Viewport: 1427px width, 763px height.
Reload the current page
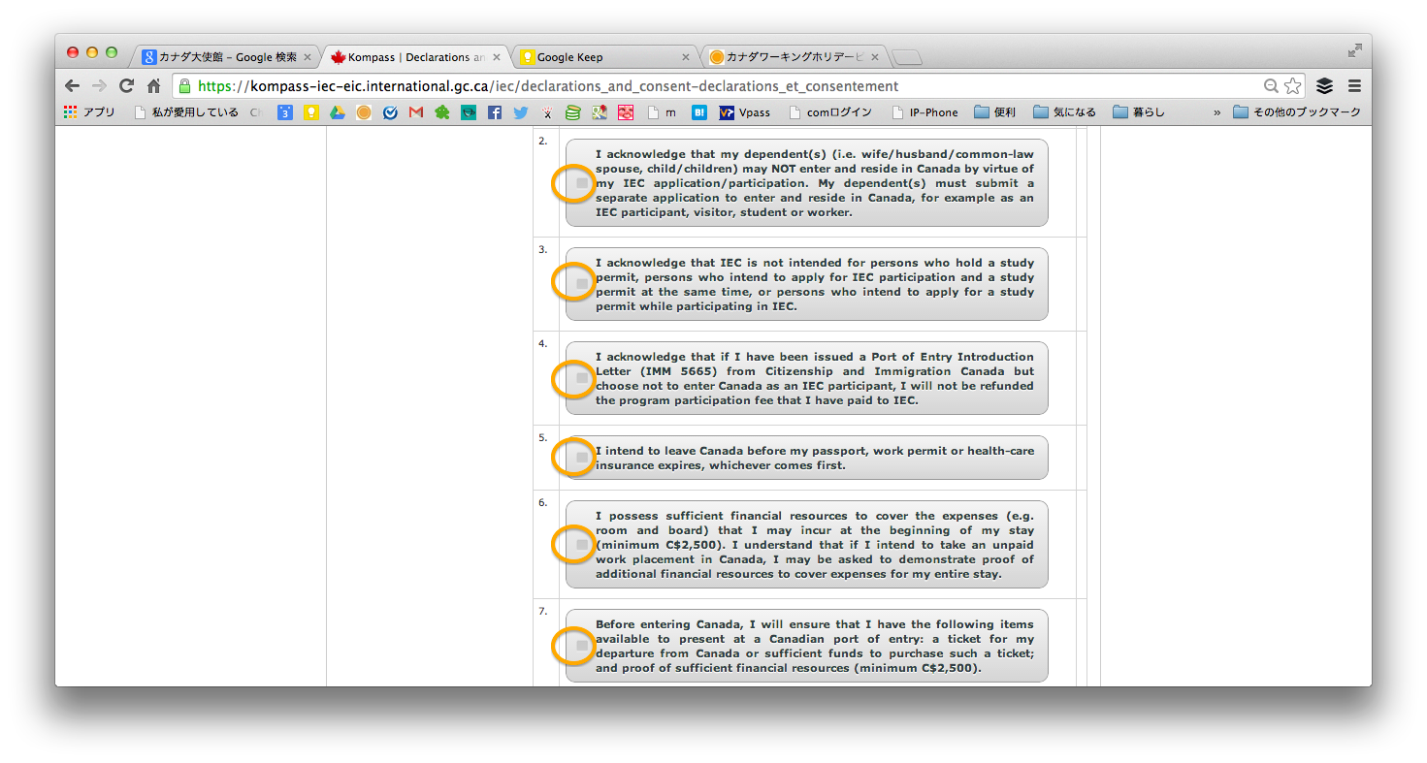coord(126,86)
